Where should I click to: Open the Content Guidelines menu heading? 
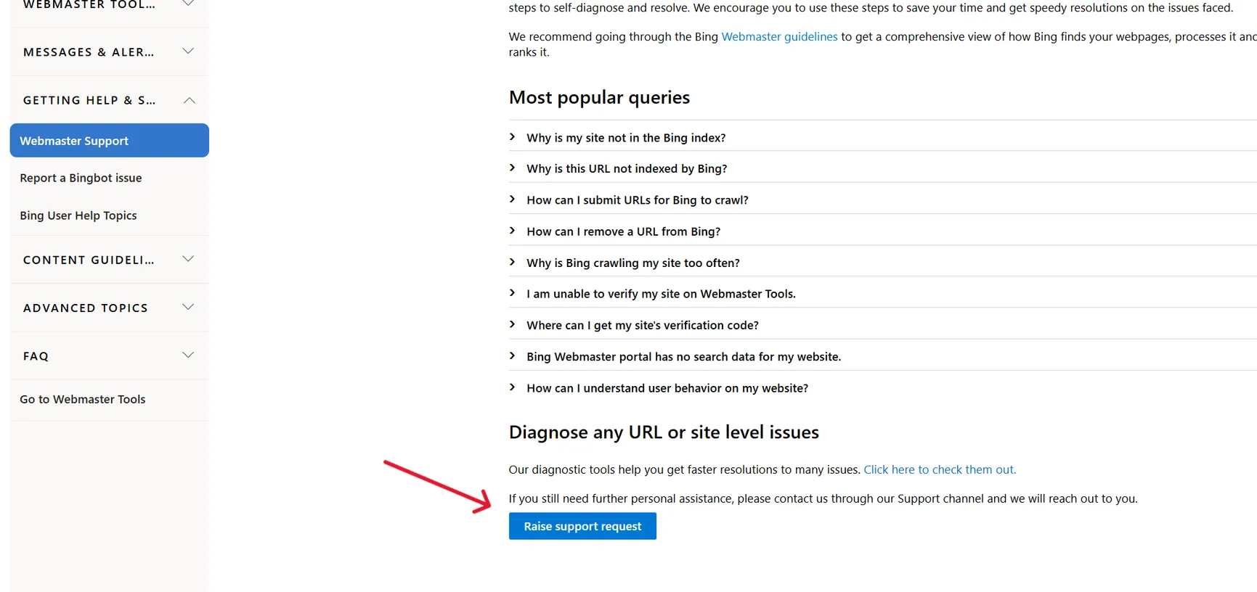point(89,260)
